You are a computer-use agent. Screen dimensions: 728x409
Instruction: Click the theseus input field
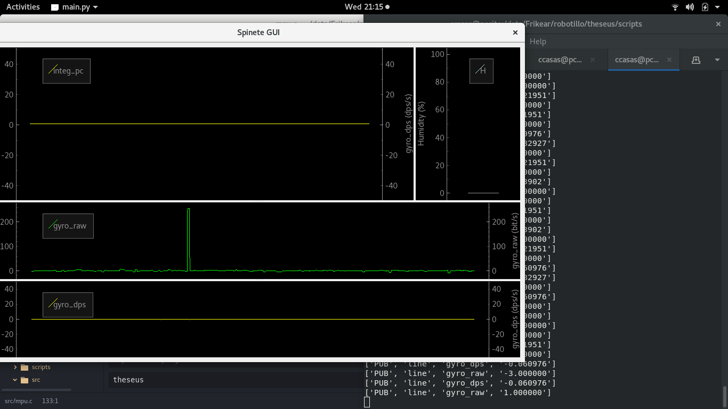236,380
